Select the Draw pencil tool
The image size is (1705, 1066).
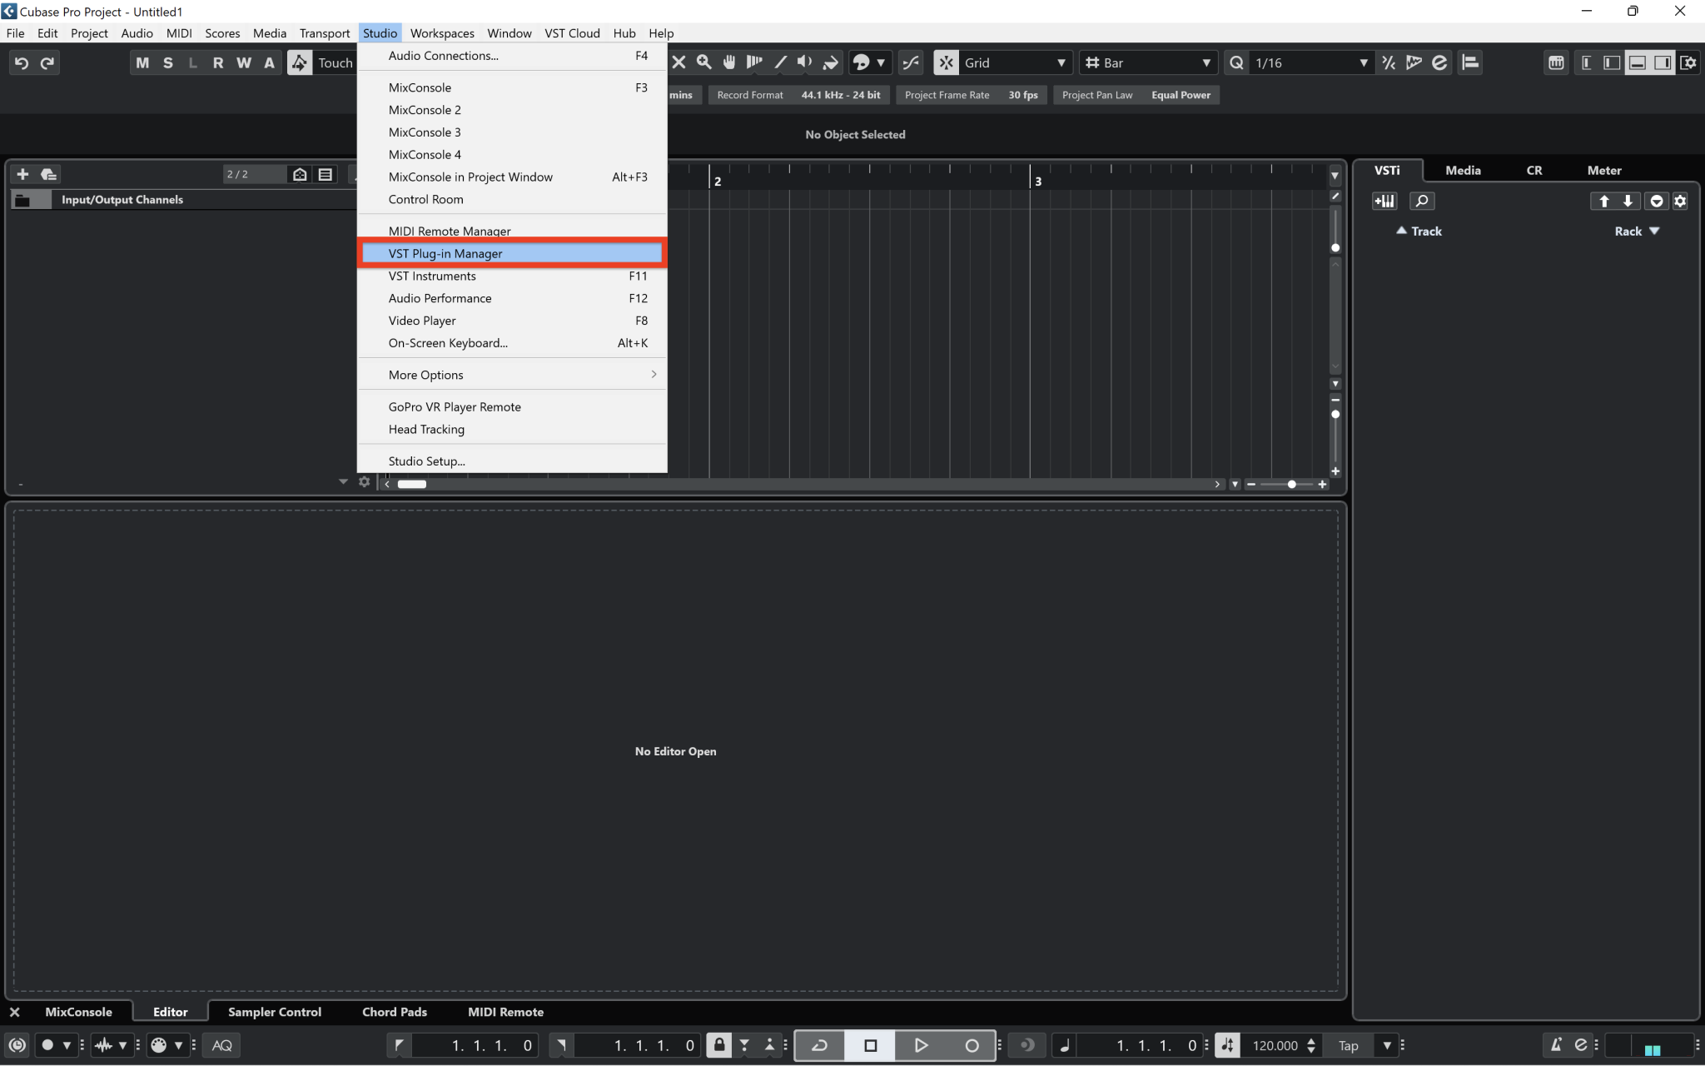click(780, 62)
